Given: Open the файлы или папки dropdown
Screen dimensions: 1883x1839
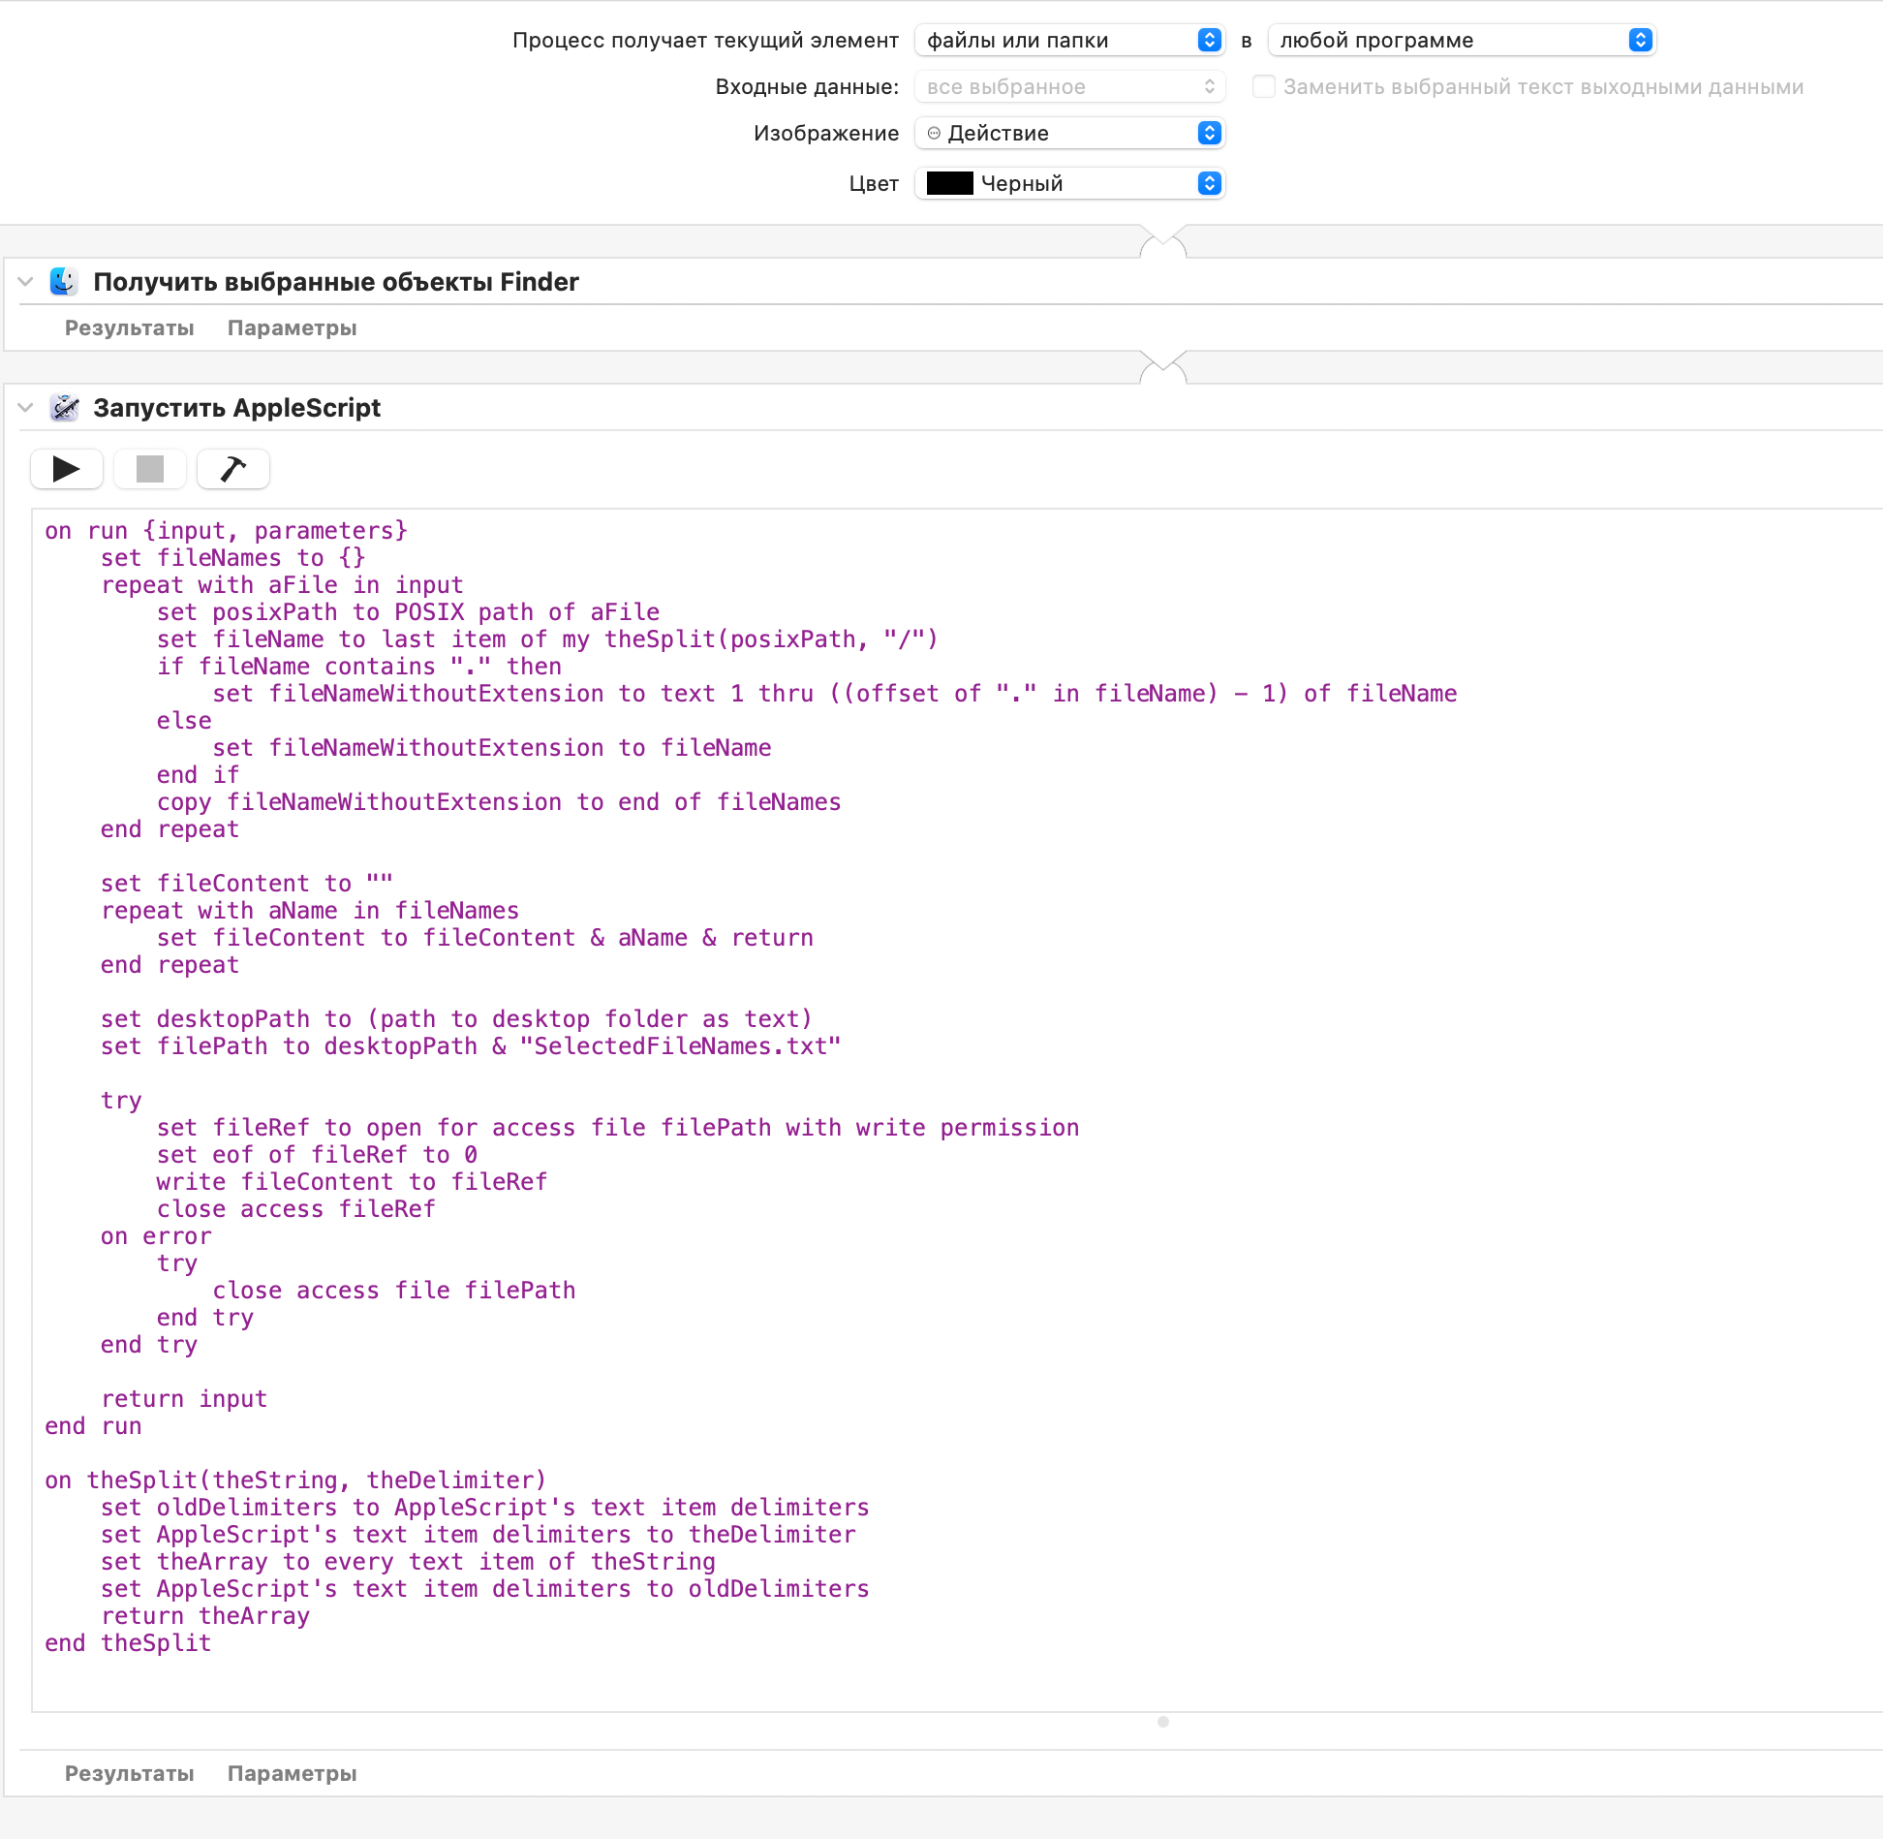Looking at the screenshot, I should click(x=1069, y=40).
